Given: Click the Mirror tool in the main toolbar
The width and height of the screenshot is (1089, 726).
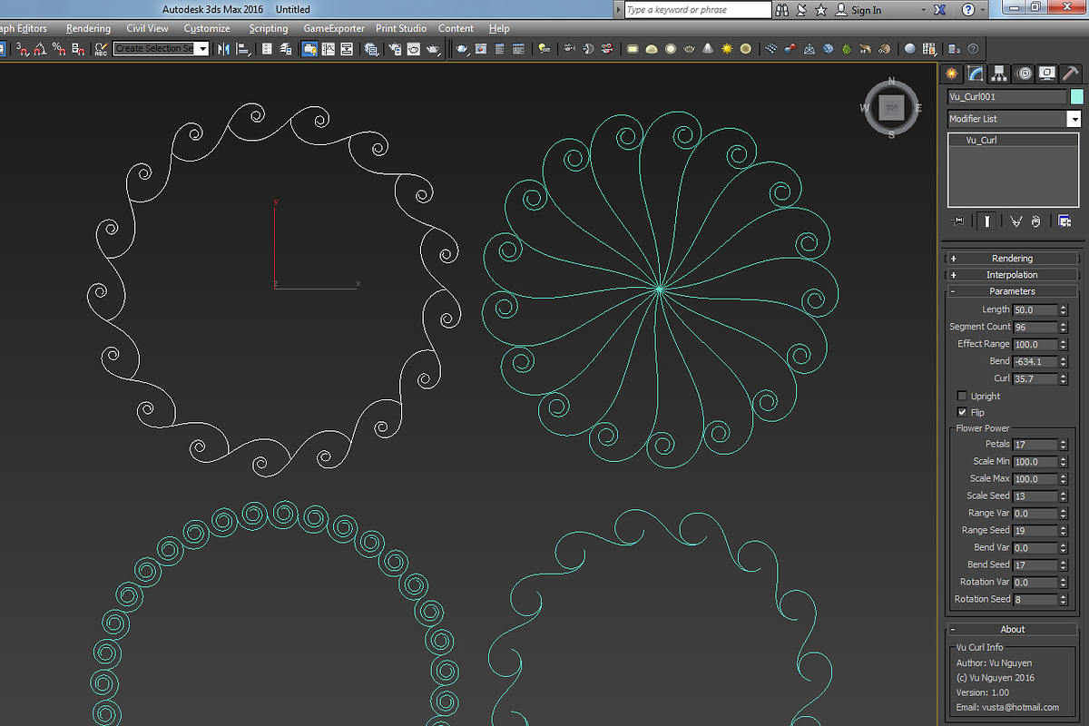Looking at the screenshot, I should coord(223,48).
